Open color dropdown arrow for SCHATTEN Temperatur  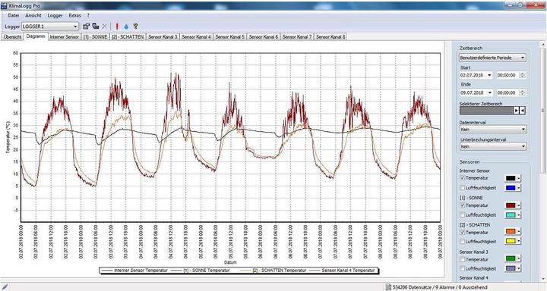coord(519,231)
